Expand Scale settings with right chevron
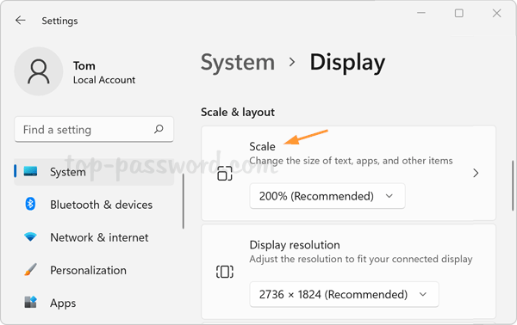This screenshot has height=325, width=517. 476,173
